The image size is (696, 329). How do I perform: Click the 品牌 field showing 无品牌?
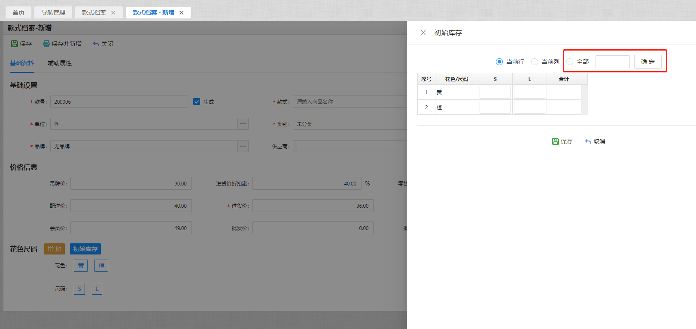click(x=144, y=146)
